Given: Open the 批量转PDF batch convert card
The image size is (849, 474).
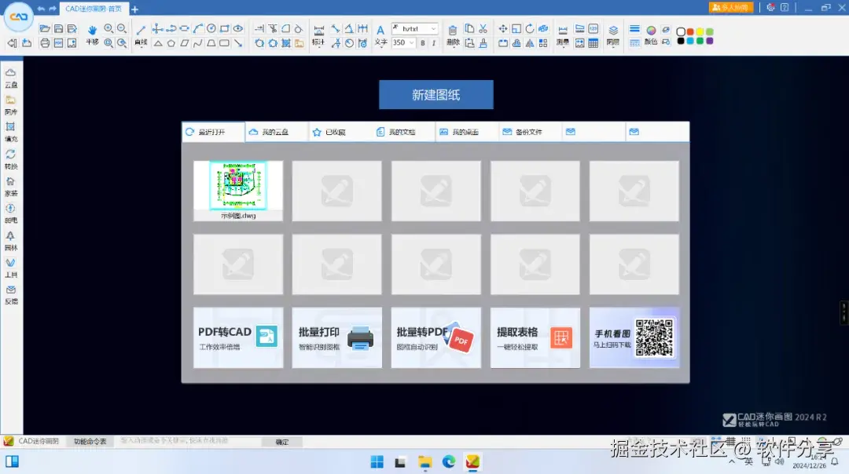Looking at the screenshot, I should [436, 337].
